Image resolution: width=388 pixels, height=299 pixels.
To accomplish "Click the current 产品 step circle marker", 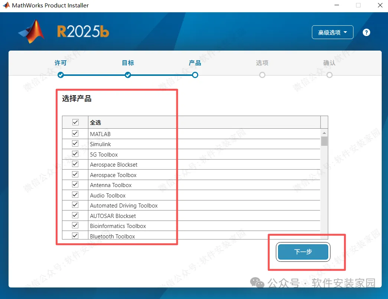I will pyautogui.click(x=195, y=75).
